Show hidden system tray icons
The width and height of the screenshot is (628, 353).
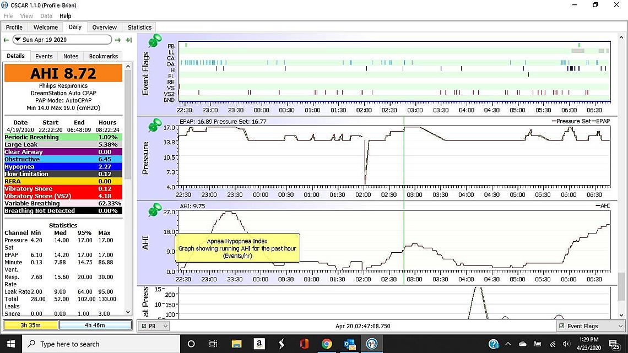508,344
